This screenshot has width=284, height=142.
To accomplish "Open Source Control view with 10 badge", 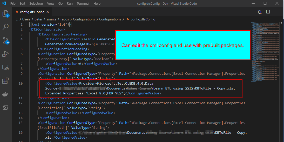I will 6,41.
